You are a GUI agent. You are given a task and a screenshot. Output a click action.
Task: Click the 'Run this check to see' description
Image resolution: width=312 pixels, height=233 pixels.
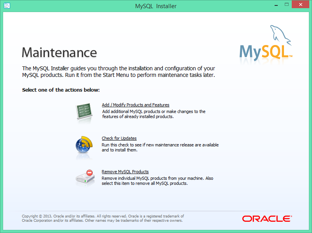point(160,147)
